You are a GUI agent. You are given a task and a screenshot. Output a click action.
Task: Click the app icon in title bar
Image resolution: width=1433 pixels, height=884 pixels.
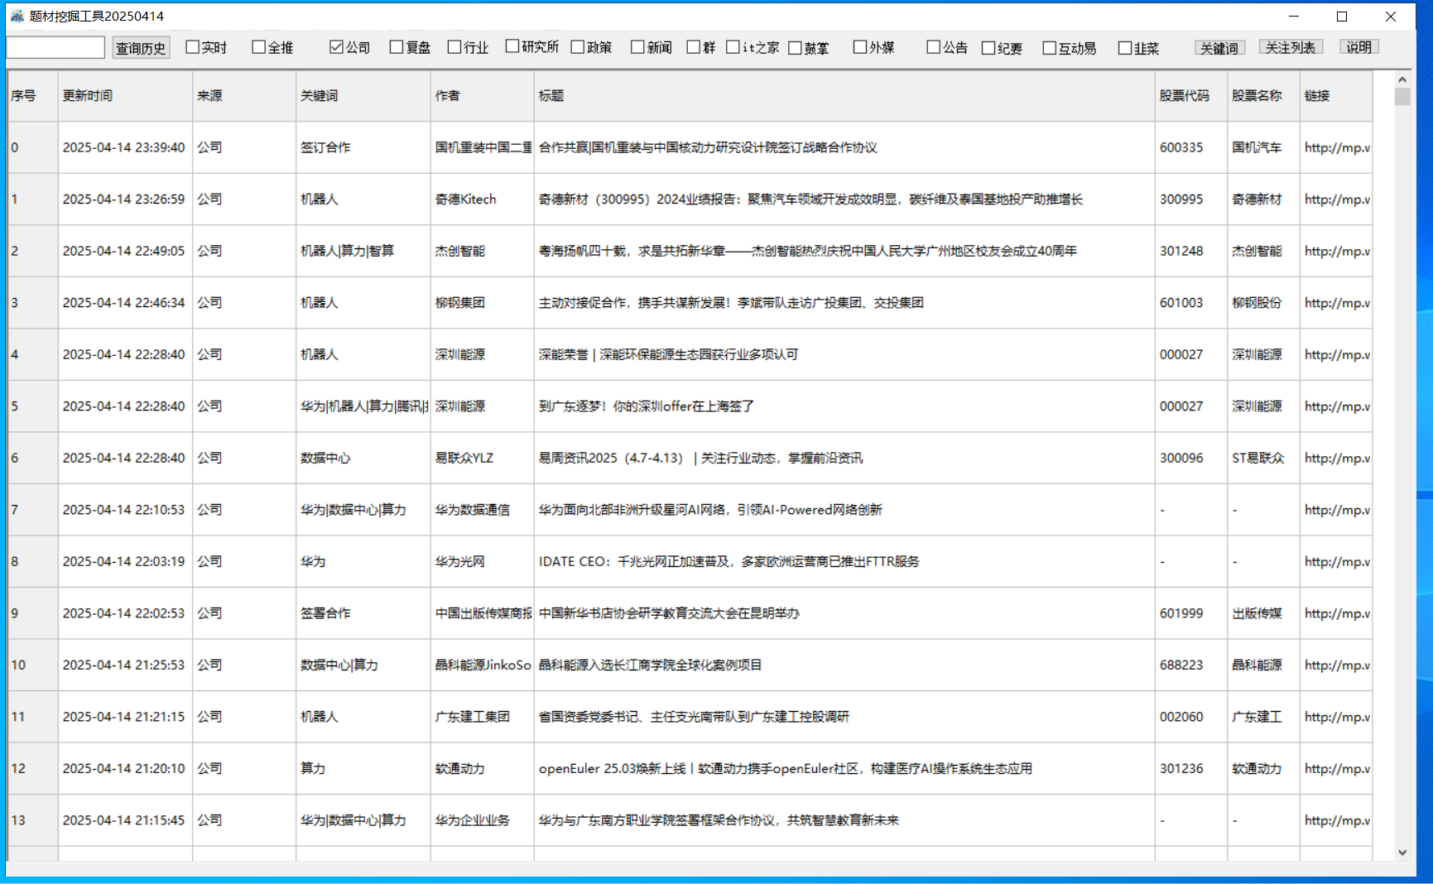click(x=17, y=16)
